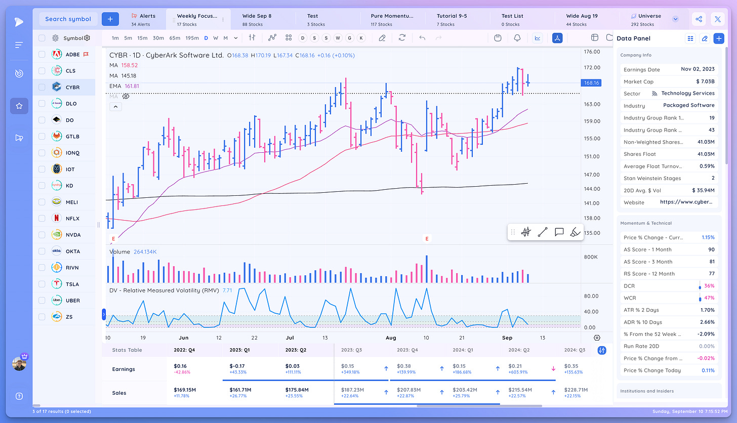This screenshot has width=737, height=423.
Task: Add item with Data Panel plus button
Action: 718,38
